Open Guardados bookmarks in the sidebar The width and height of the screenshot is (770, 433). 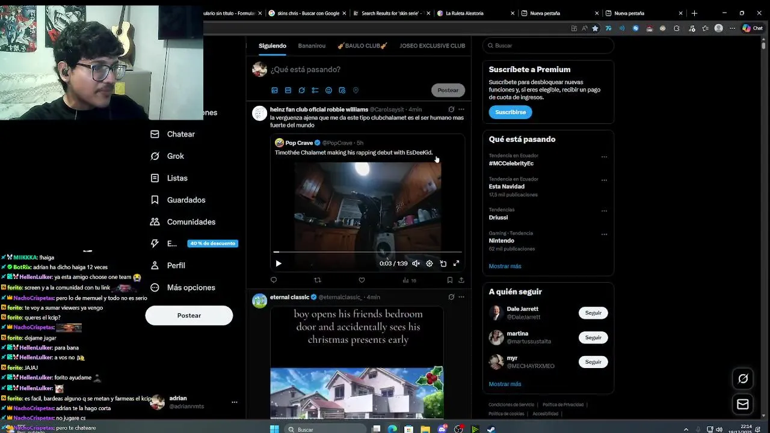point(178,200)
